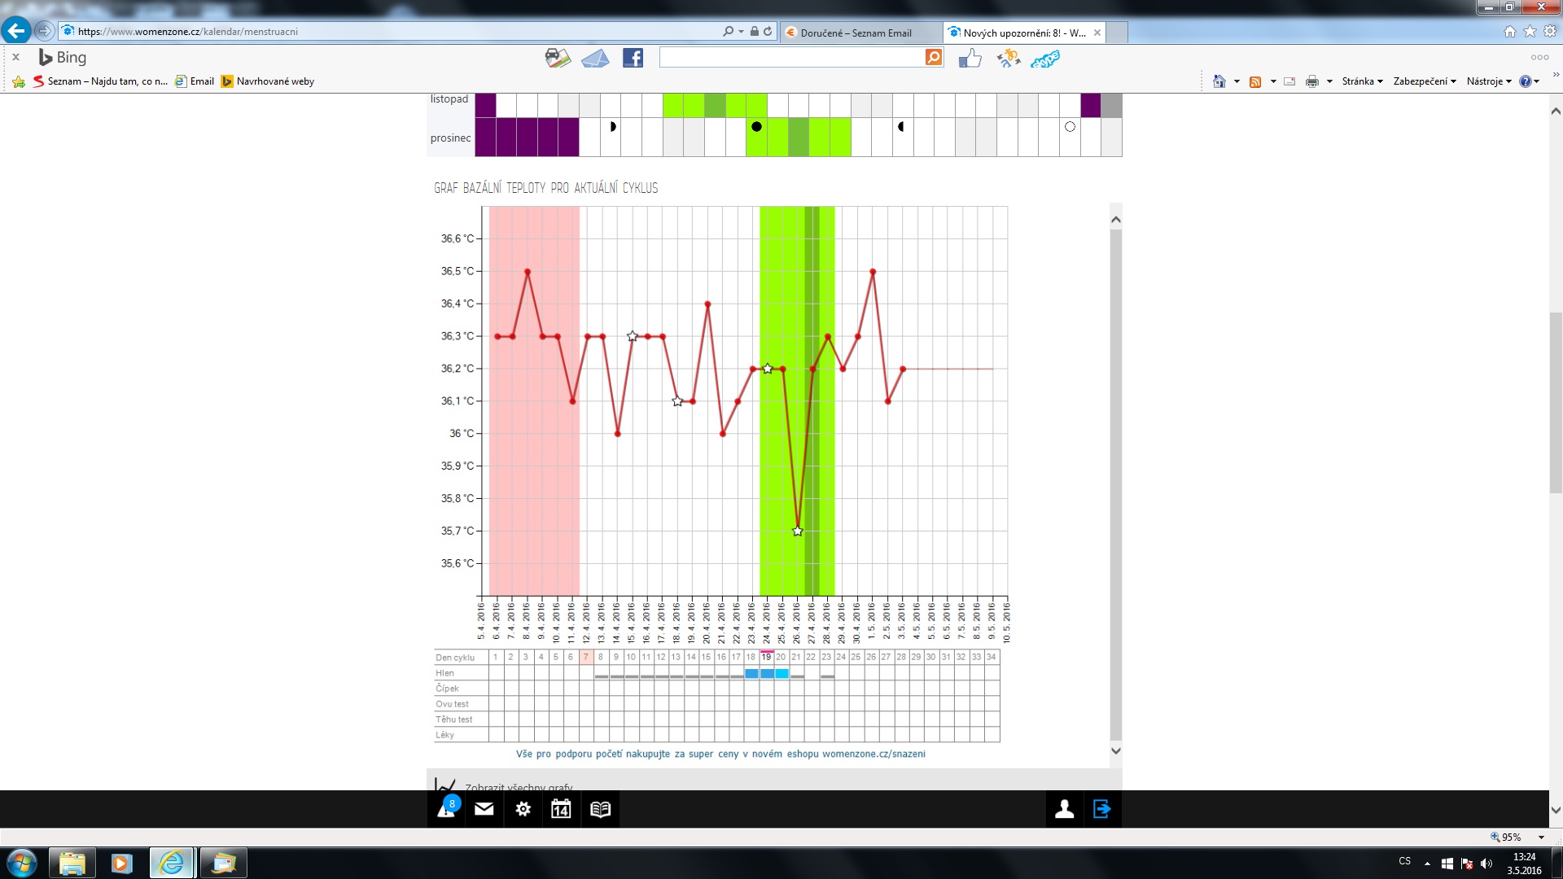Open the calendar icon showing 14
The width and height of the screenshot is (1563, 879).
click(x=561, y=809)
